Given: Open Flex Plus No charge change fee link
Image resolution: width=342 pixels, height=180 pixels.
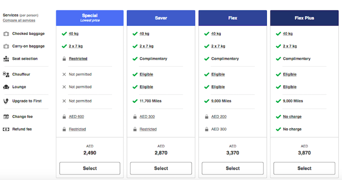Looking at the screenshot, I should 292,116.
